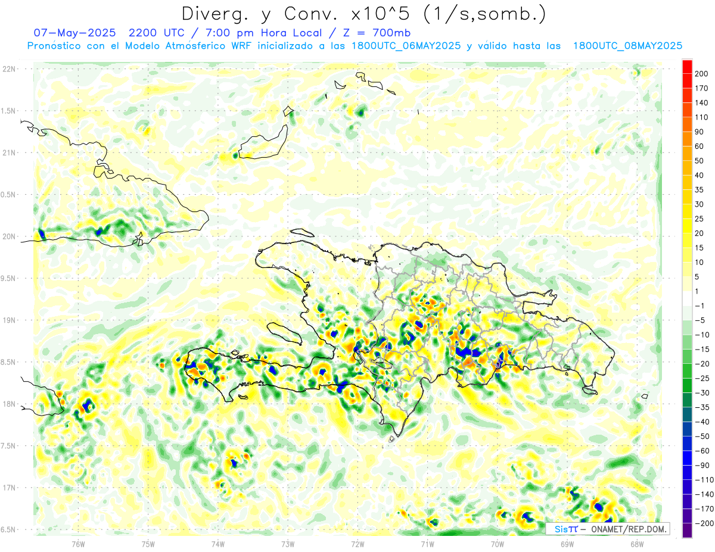715x552 pixels.
Task: Click the colorbar value "-25"
Action: (703, 378)
